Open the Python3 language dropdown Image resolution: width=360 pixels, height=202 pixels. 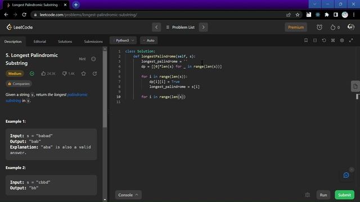point(123,40)
